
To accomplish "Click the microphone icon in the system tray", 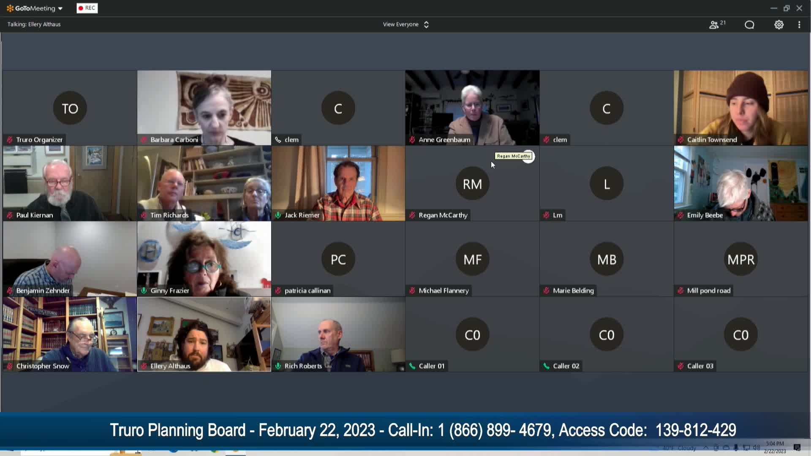I will [x=736, y=448].
